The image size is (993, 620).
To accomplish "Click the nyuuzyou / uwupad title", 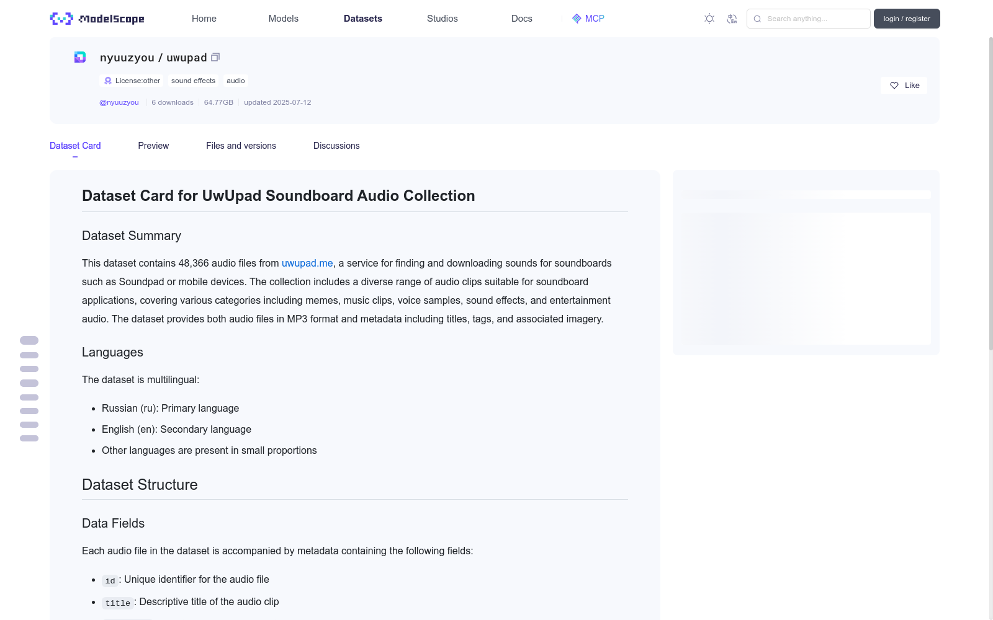I will [153, 58].
